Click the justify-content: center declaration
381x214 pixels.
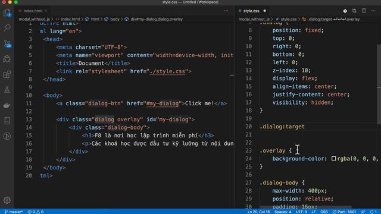click(x=311, y=95)
